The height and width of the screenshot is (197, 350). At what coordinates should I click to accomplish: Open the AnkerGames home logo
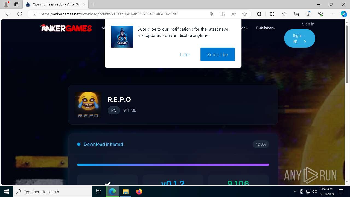pyautogui.click(x=66, y=28)
